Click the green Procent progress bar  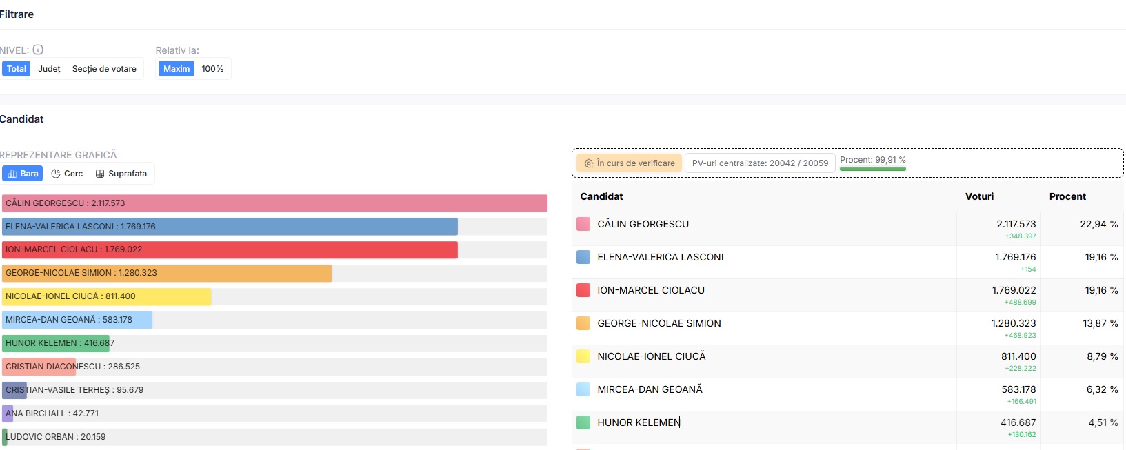tap(873, 169)
